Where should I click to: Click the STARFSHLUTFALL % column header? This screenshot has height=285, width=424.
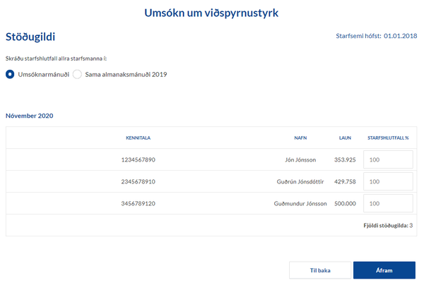388,138
